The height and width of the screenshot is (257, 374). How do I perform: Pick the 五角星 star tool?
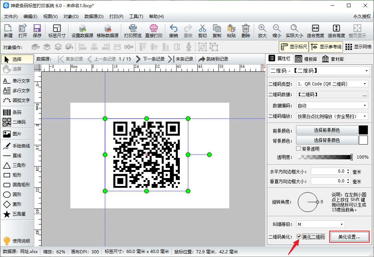(17, 214)
